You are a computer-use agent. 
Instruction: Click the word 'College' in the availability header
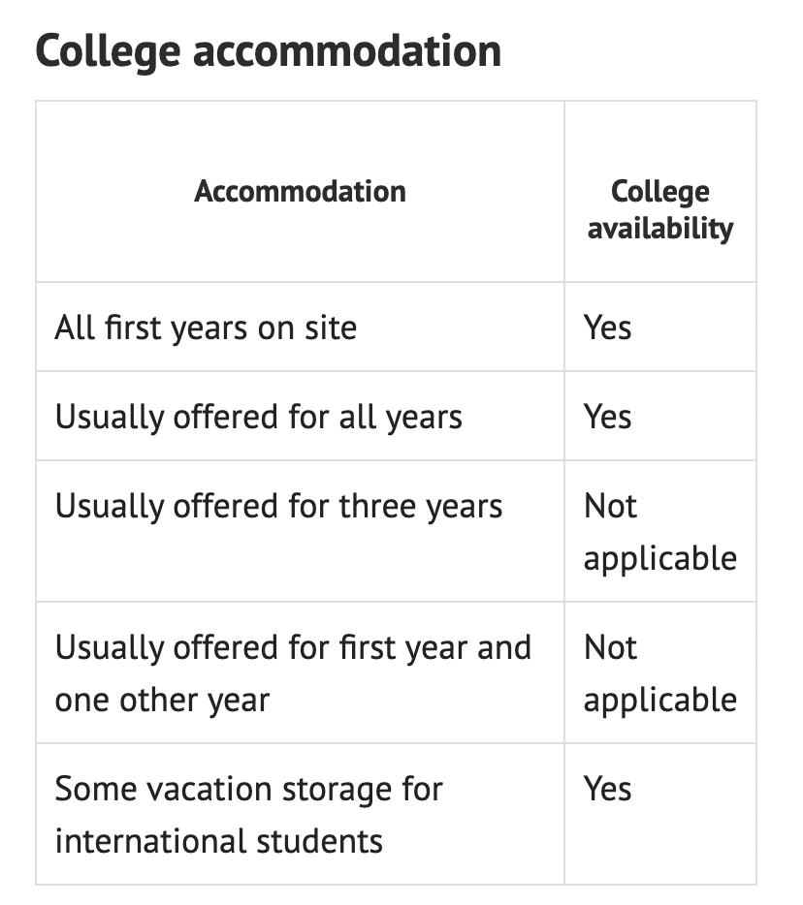point(660,192)
